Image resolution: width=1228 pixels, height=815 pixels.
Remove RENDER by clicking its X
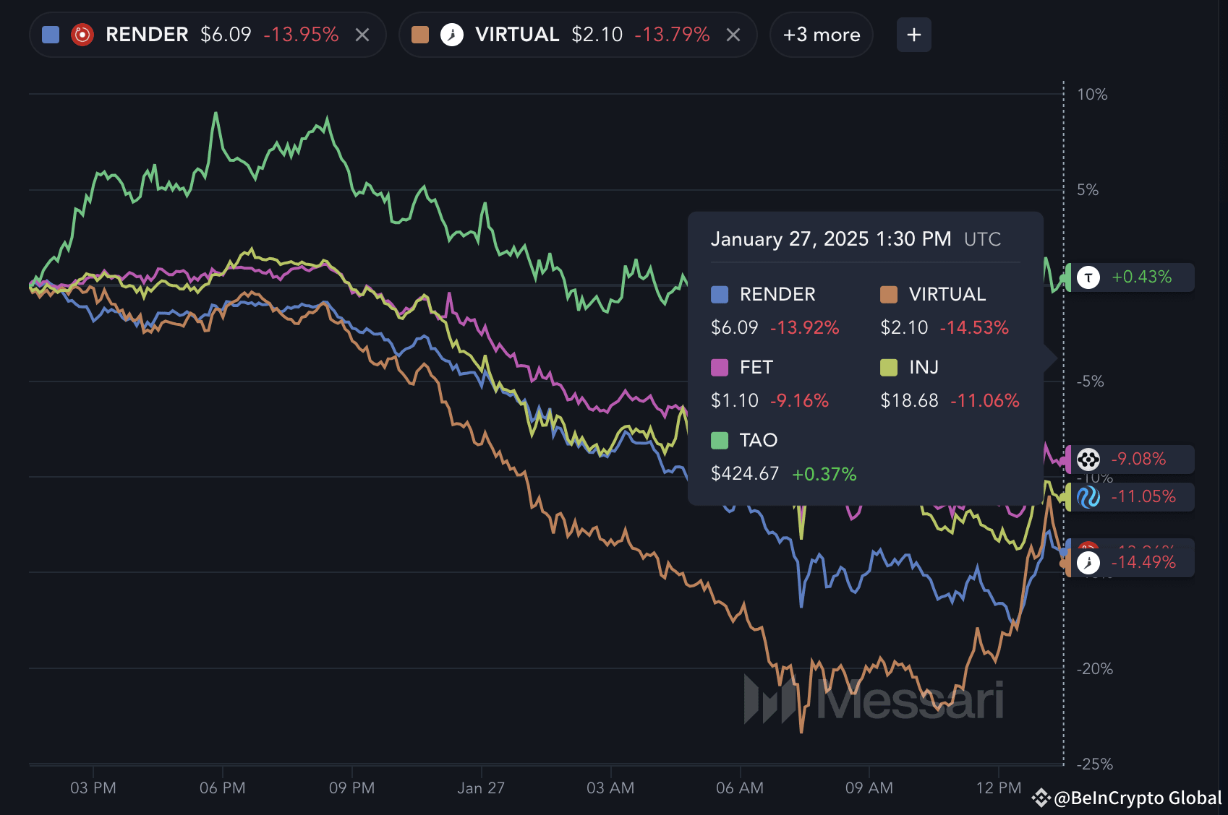click(x=362, y=34)
